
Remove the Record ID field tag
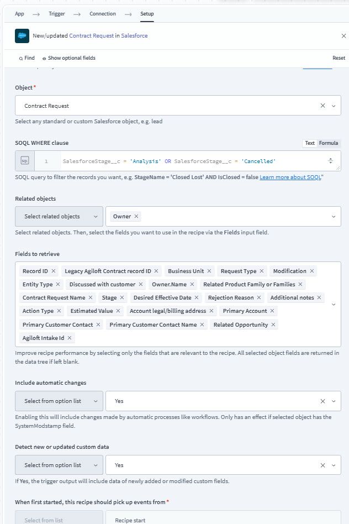54,271
